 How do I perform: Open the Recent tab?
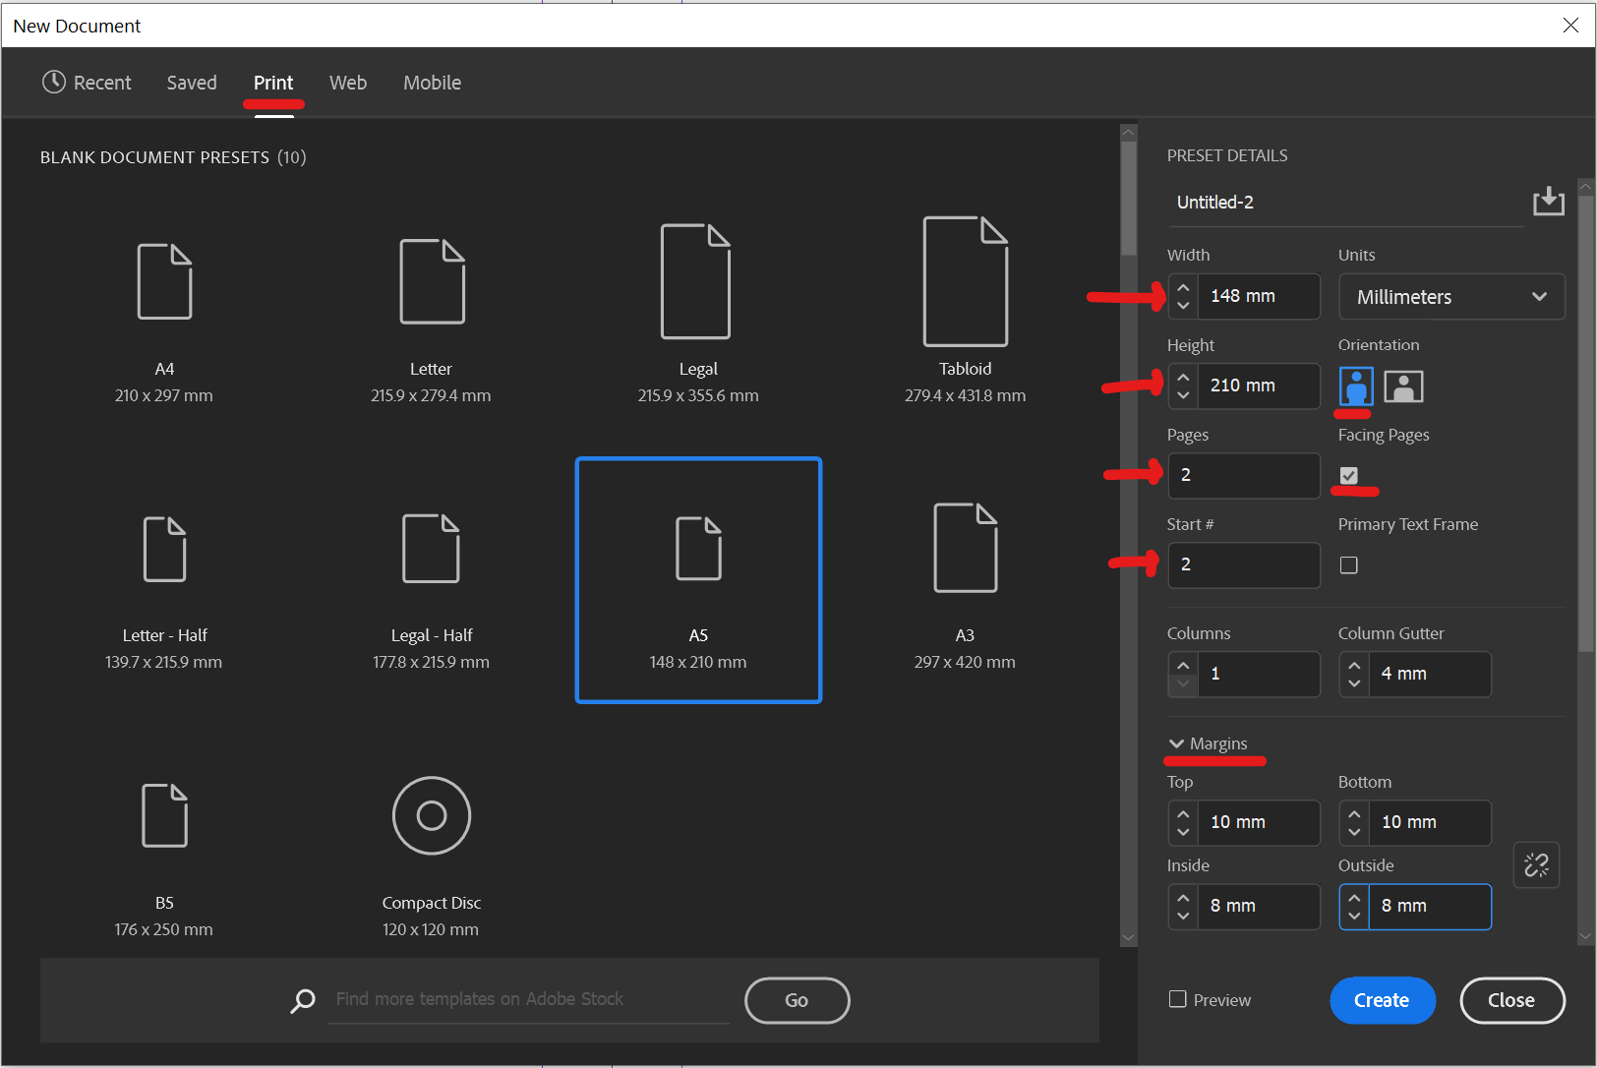[x=102, y=83]
